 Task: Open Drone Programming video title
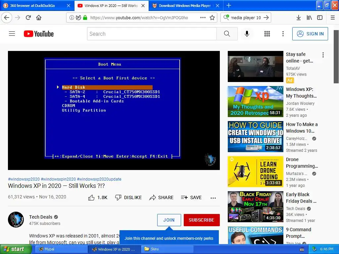(x=302, y=163)
